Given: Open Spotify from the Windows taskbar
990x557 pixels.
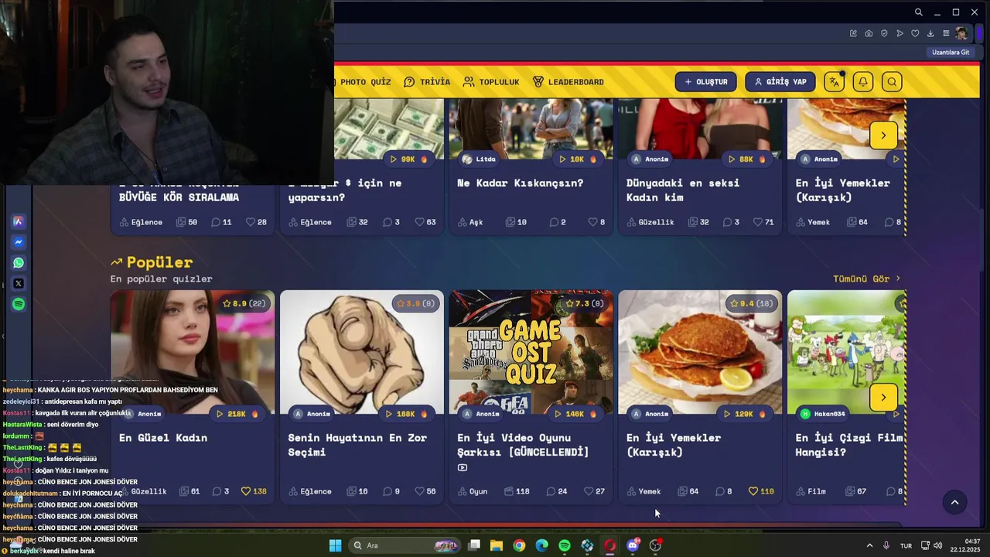Looking at the screenshot, I should pos(565,545).
